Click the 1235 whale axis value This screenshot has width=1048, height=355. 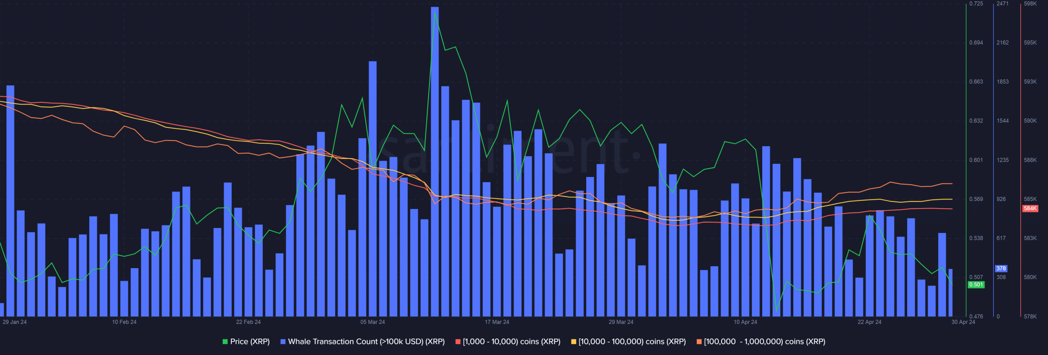tap(1003, 160)
